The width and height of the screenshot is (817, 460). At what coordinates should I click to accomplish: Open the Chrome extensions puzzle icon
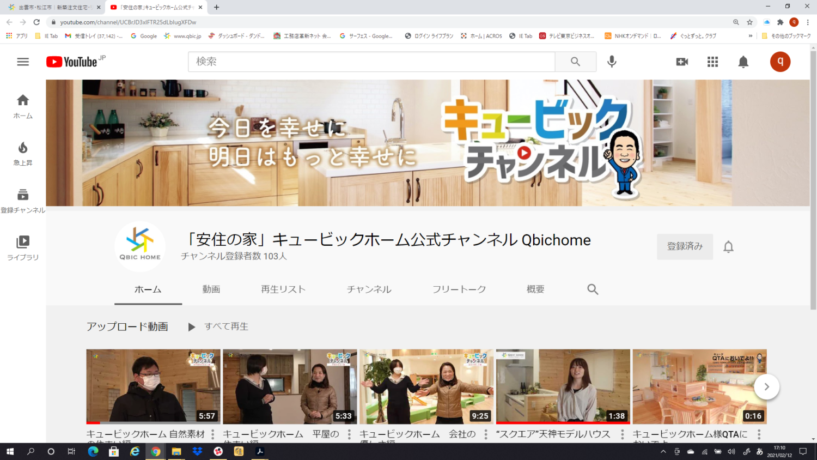pos(781,22)
